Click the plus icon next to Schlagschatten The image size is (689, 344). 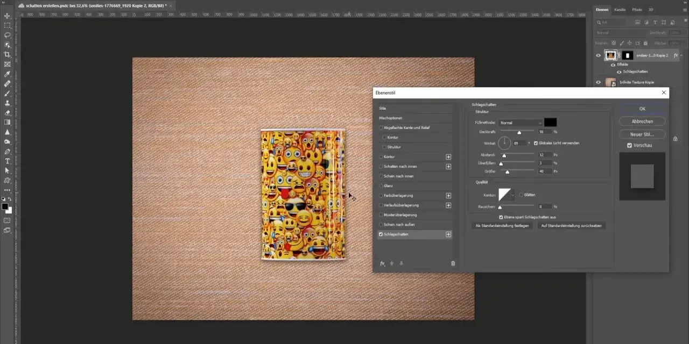[x=448, y=234]
